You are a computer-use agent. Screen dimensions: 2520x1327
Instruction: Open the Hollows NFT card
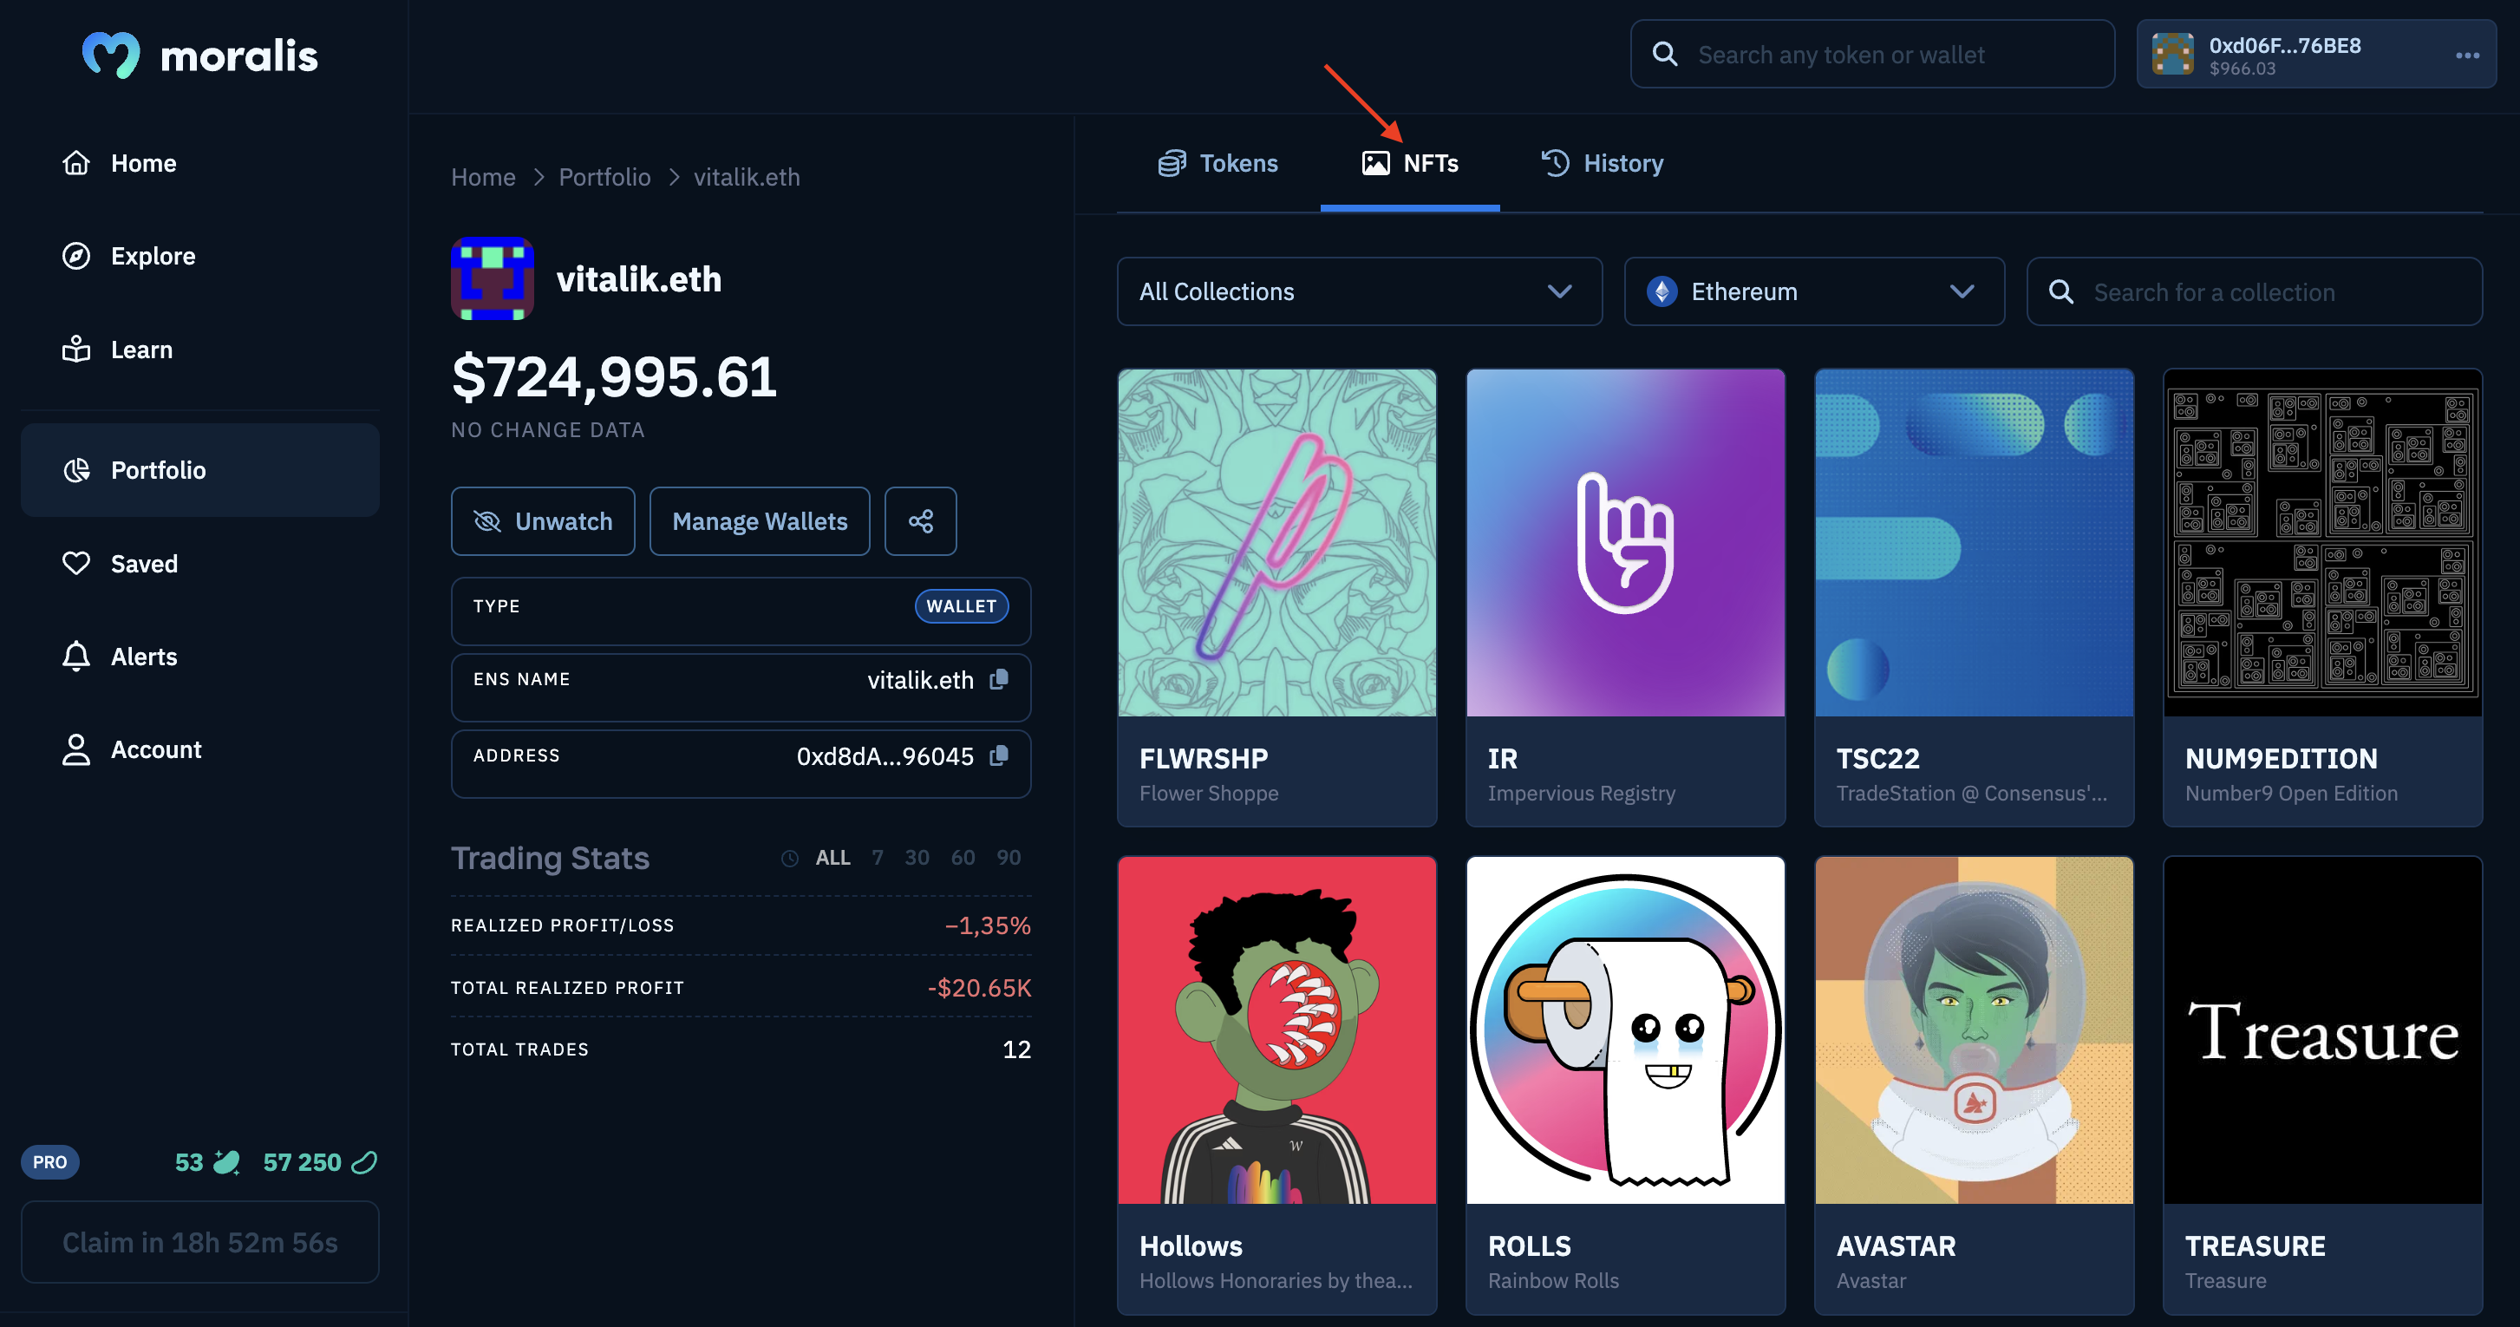tap(1276, 1085)
